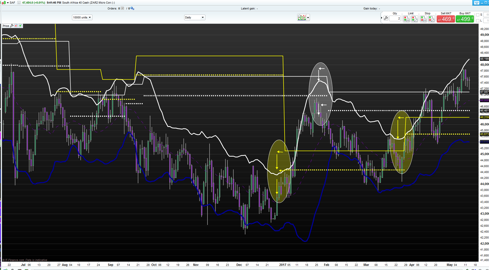Select the Price panel label

tap(6, 26)
